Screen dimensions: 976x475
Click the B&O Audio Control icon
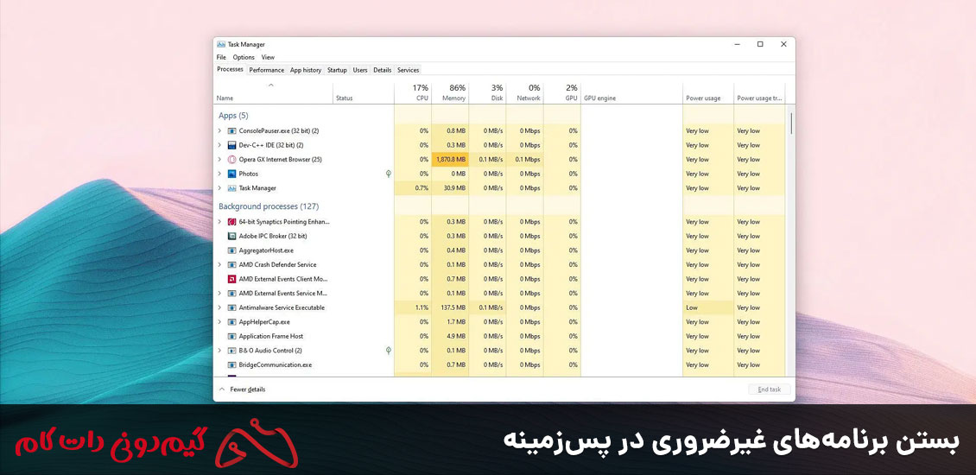pos(232,351)
